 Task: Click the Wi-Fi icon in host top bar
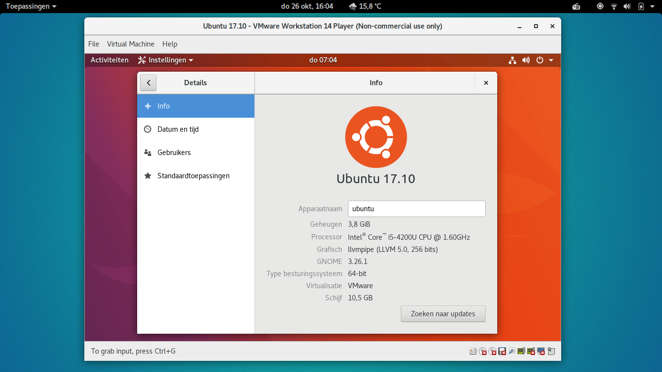pyautogui.click(x=614, y=6)
